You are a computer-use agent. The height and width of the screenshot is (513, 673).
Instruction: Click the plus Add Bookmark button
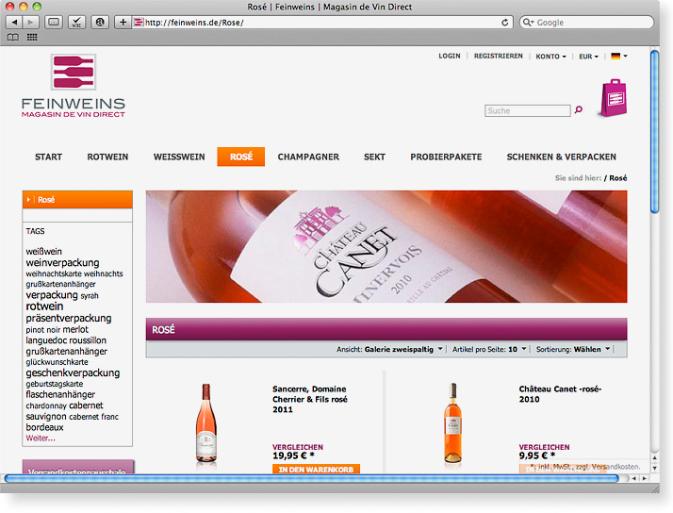(123, 22)
